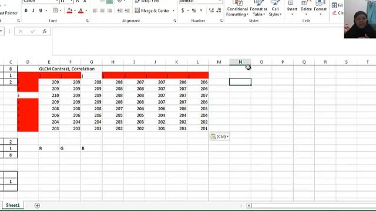
Task: Toggle Align Left
Action: tap(95, 11)
